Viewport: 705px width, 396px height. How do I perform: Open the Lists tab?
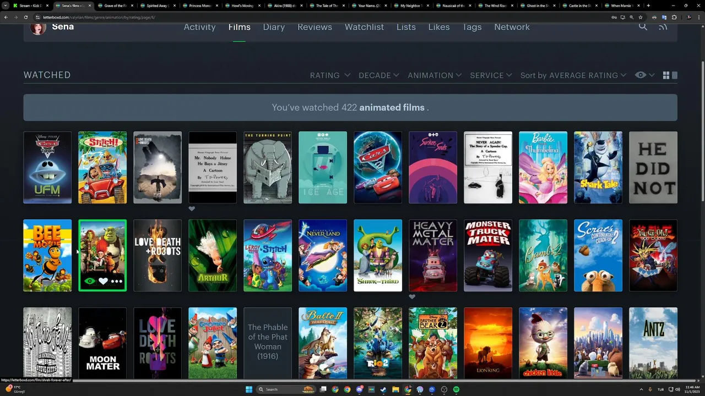pyautogui.click(x=406, y=27)
